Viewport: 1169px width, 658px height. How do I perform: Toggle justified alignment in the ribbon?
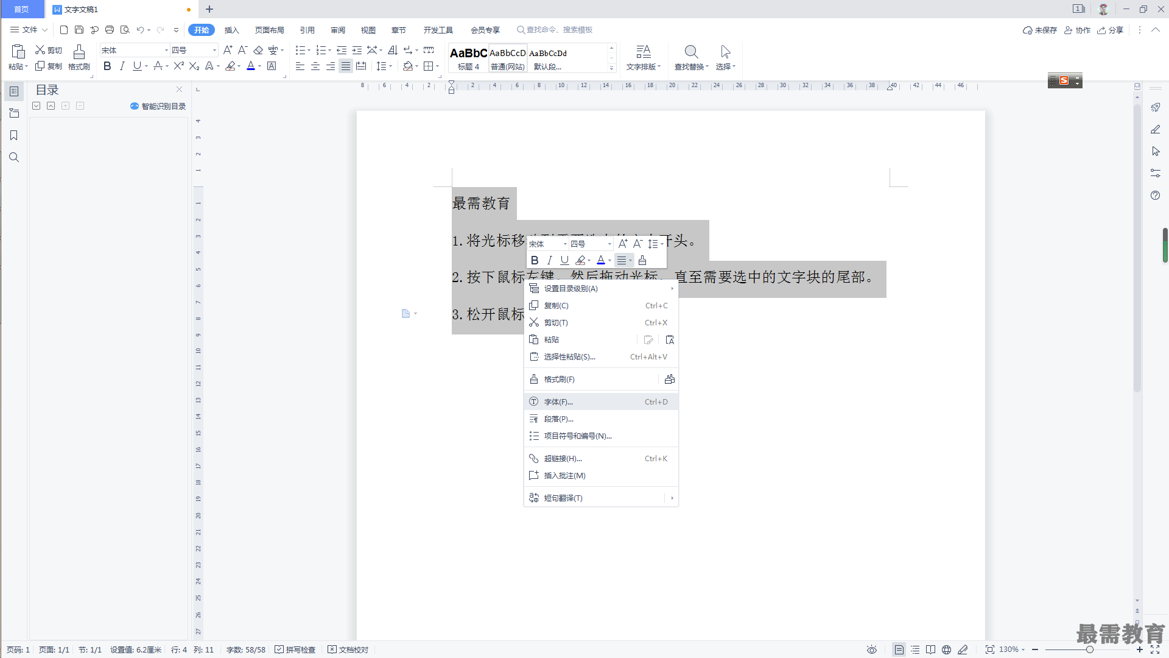tap(346, 66)
